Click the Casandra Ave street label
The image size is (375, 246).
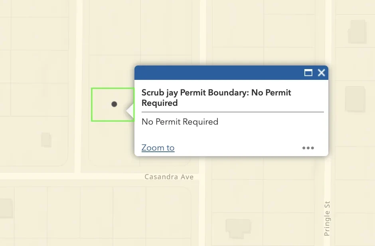click(169, 177)
